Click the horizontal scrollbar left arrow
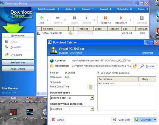159x125 pixels. tap(38, 94)
